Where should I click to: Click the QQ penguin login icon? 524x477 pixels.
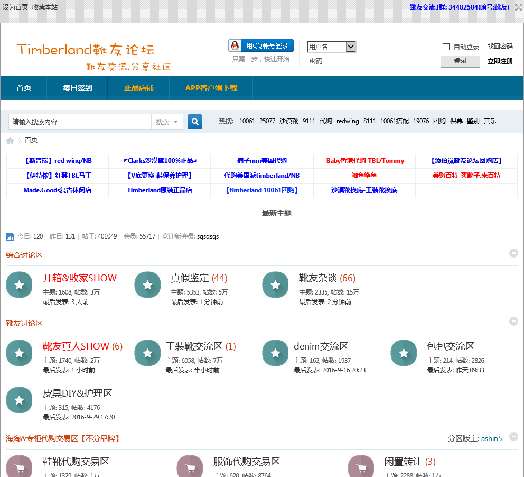pos(235,45)
